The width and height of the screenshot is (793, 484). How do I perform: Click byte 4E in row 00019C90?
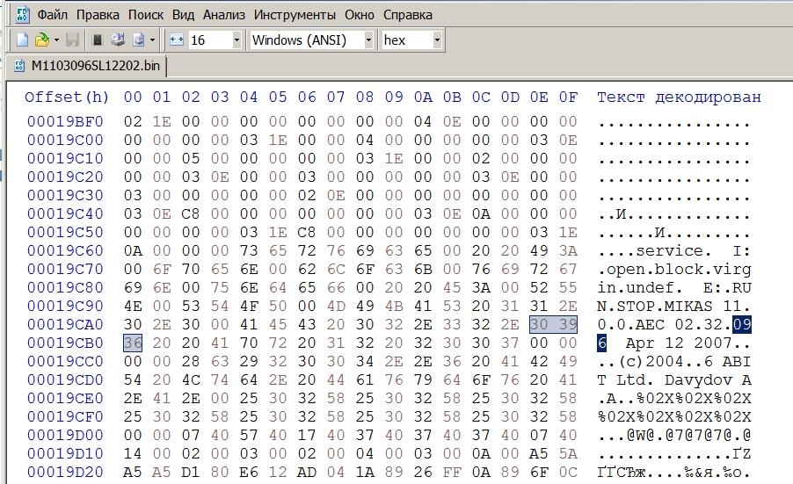[133, 307]
